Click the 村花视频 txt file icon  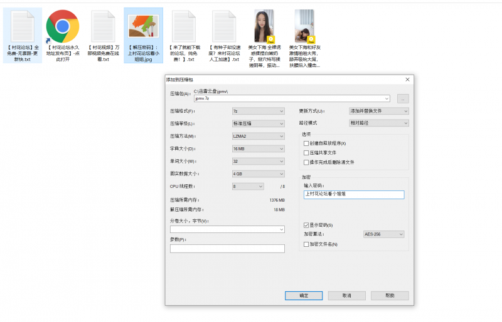[103, 26]
